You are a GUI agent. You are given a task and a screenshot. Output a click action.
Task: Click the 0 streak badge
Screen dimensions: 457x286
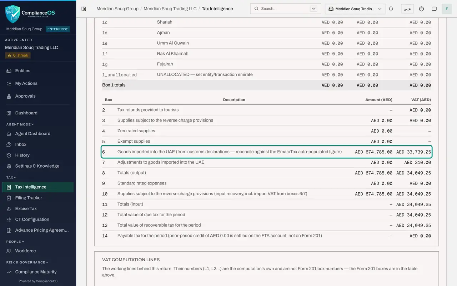pos(18,55)
